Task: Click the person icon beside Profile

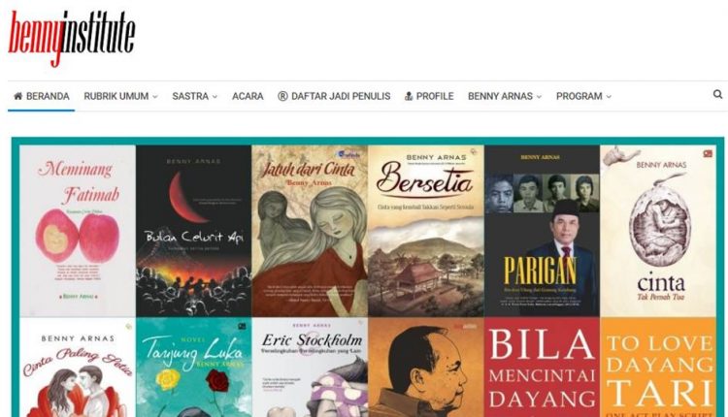Action: (x=409, y=96)
